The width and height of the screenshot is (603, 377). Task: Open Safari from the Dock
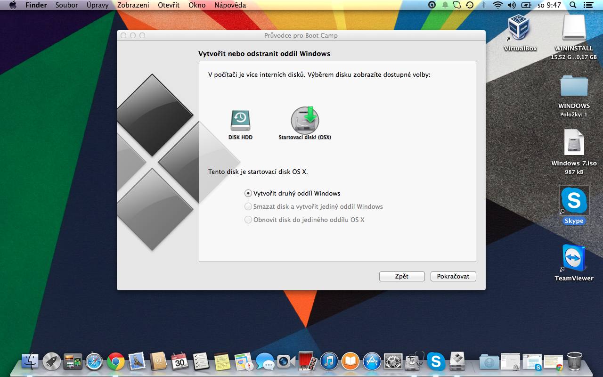(x=94, y=361)
